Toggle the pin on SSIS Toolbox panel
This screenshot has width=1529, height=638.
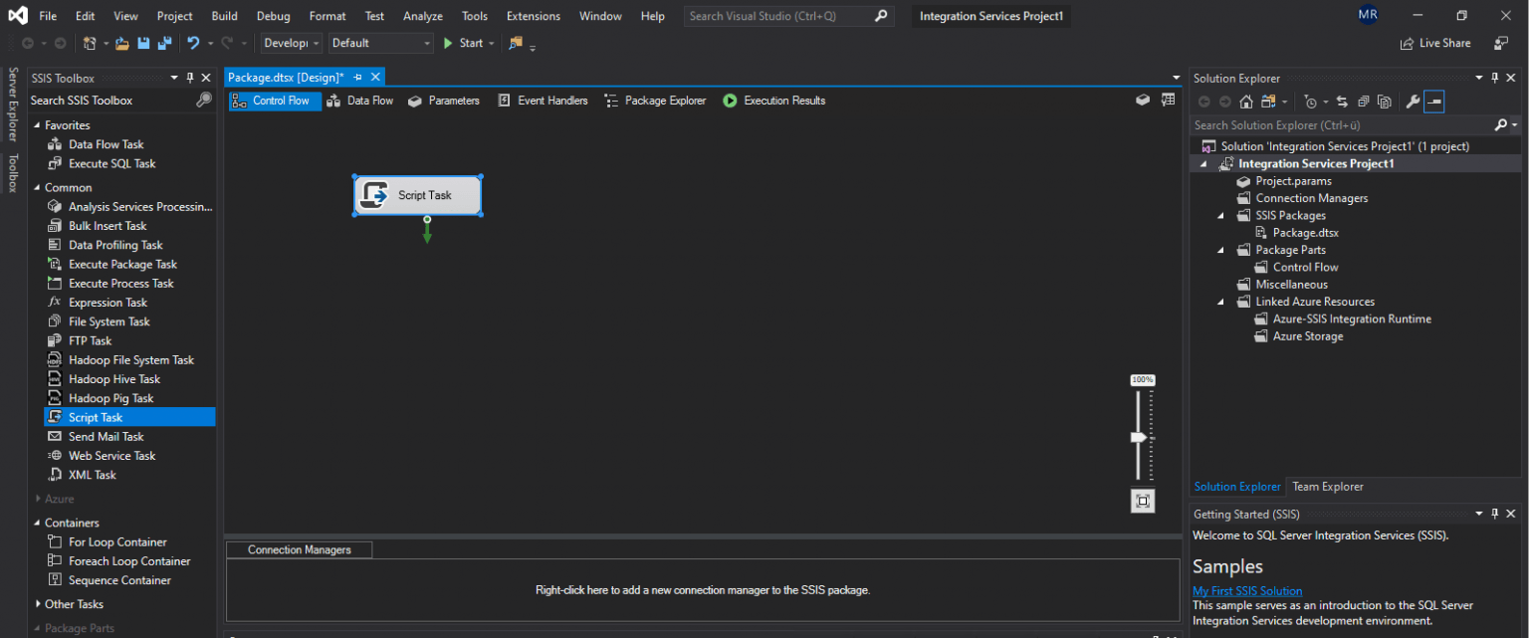(x=190, y=78)
